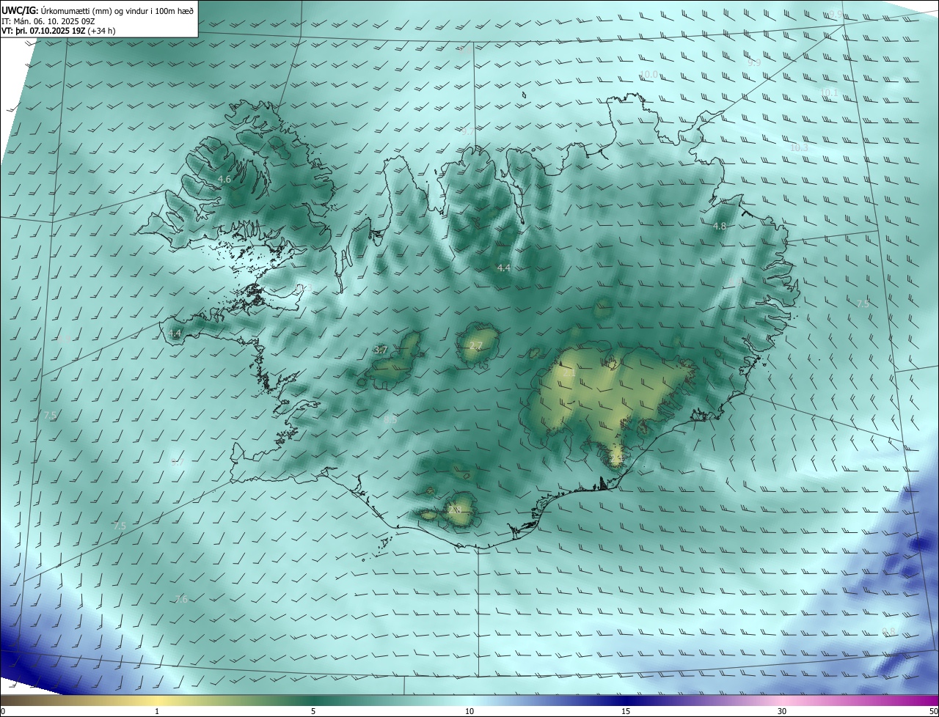The width and height of the screenshot is (939, 717).
Task: Click the 3.7 value label on the map
Action: (x=381, y=350)
